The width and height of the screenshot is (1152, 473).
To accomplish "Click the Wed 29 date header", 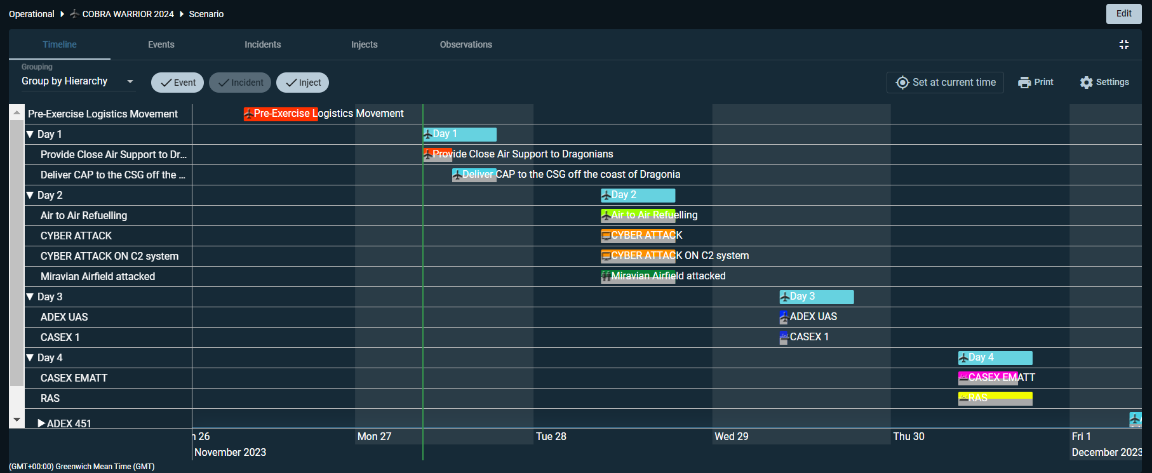I will [732, 437].
